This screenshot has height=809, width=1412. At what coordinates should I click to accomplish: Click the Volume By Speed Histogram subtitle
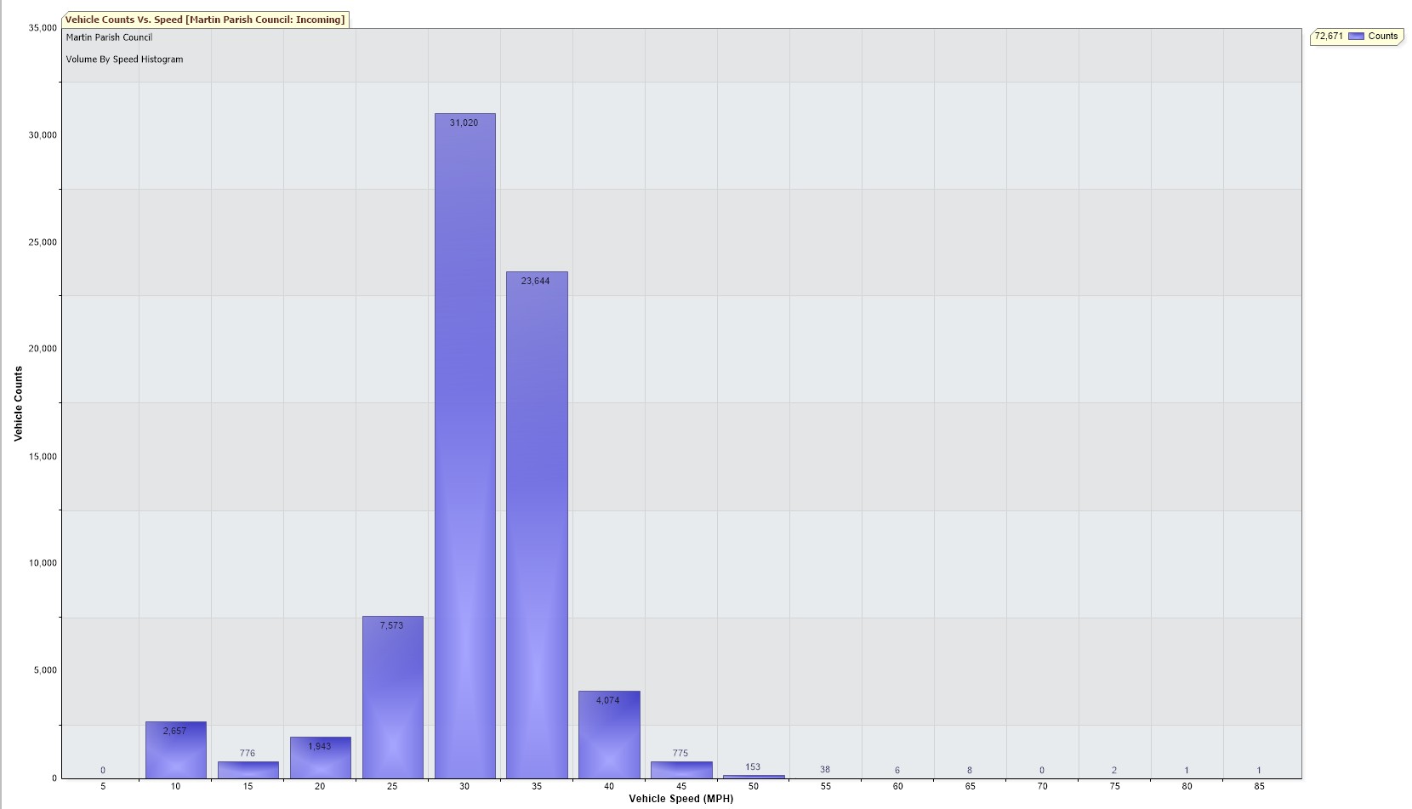124,60
